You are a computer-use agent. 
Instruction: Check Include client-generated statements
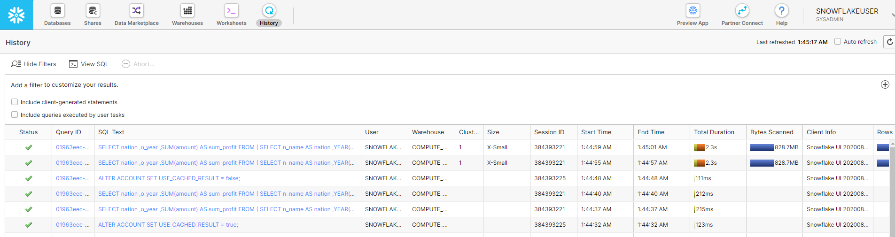click(x=15, y=102)
